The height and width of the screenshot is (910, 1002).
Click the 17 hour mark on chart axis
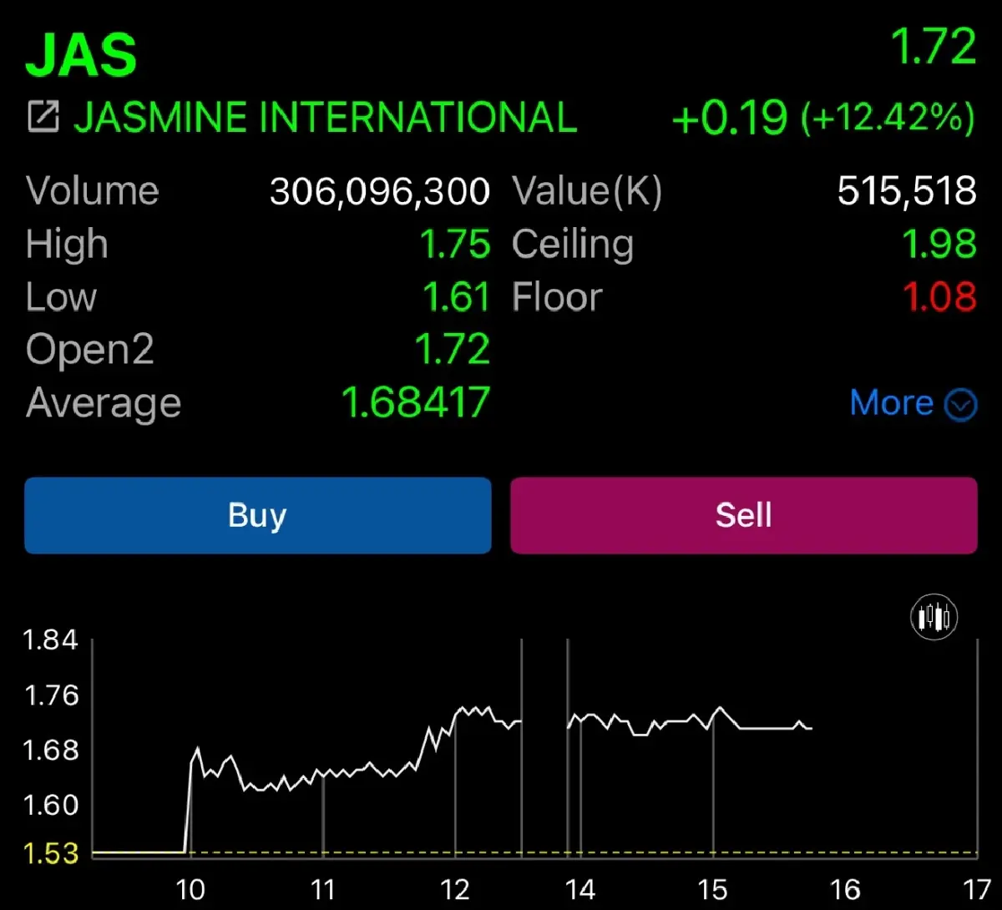tap(976, 890)
